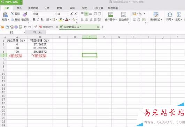Expand the Merge and Center (合并居中) dropdown arrow
The width and height of the screenshot is (185, 127).
[116, 20]
